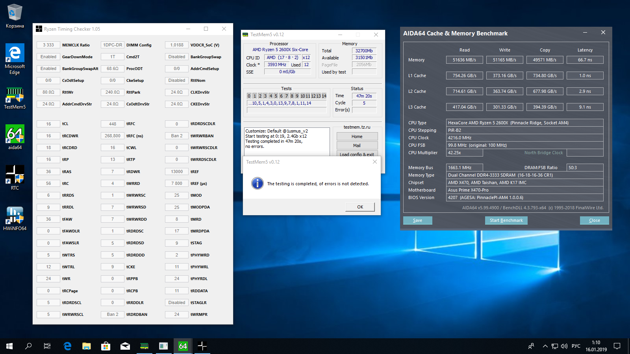
Task: Click the Start Benchmark button
Action: 506,220
